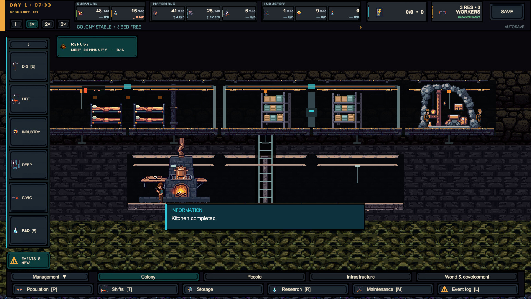Pause the game with the pause button
Image resolution: width=531 pixels, height=299 pixels.
[16, 24]
